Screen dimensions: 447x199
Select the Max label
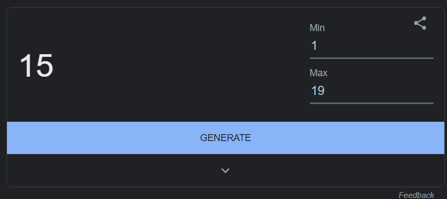pos(318,73)
